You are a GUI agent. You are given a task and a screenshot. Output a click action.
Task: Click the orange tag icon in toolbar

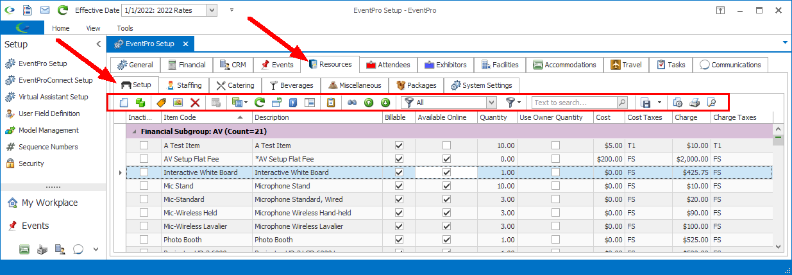click(162, 103)
